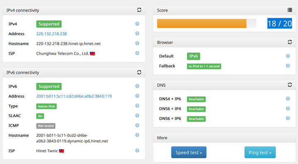The height and width of the screenshot is (164, 298).
Task: Open help for IPv4 Address row
Action: point(137,34)
